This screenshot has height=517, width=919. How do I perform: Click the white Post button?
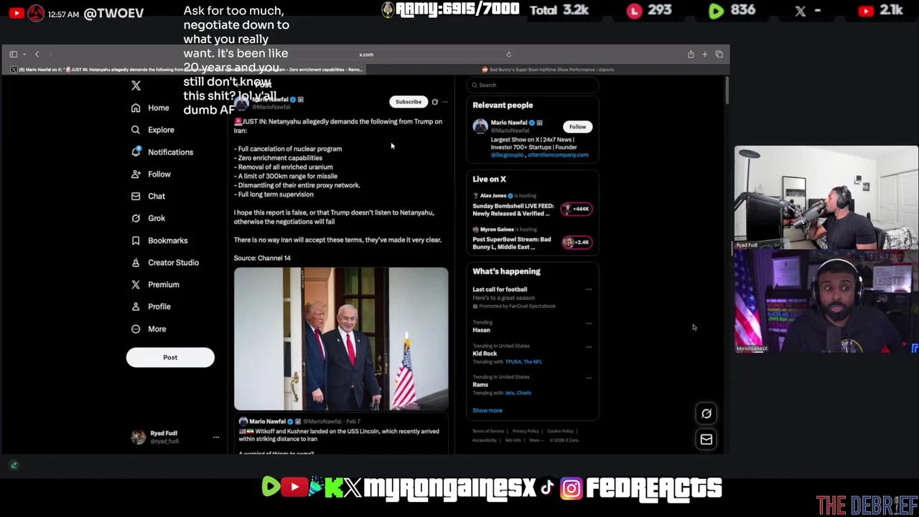tap(170, 357)
